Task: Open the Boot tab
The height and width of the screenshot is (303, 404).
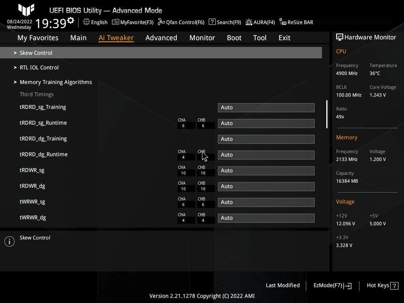Action: (x=234, y=37)
